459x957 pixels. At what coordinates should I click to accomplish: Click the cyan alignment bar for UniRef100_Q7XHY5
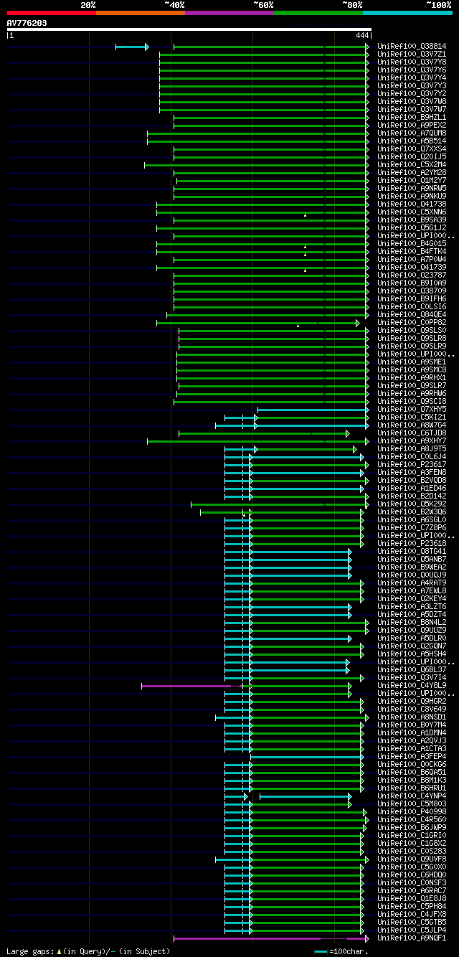(313, 409)
